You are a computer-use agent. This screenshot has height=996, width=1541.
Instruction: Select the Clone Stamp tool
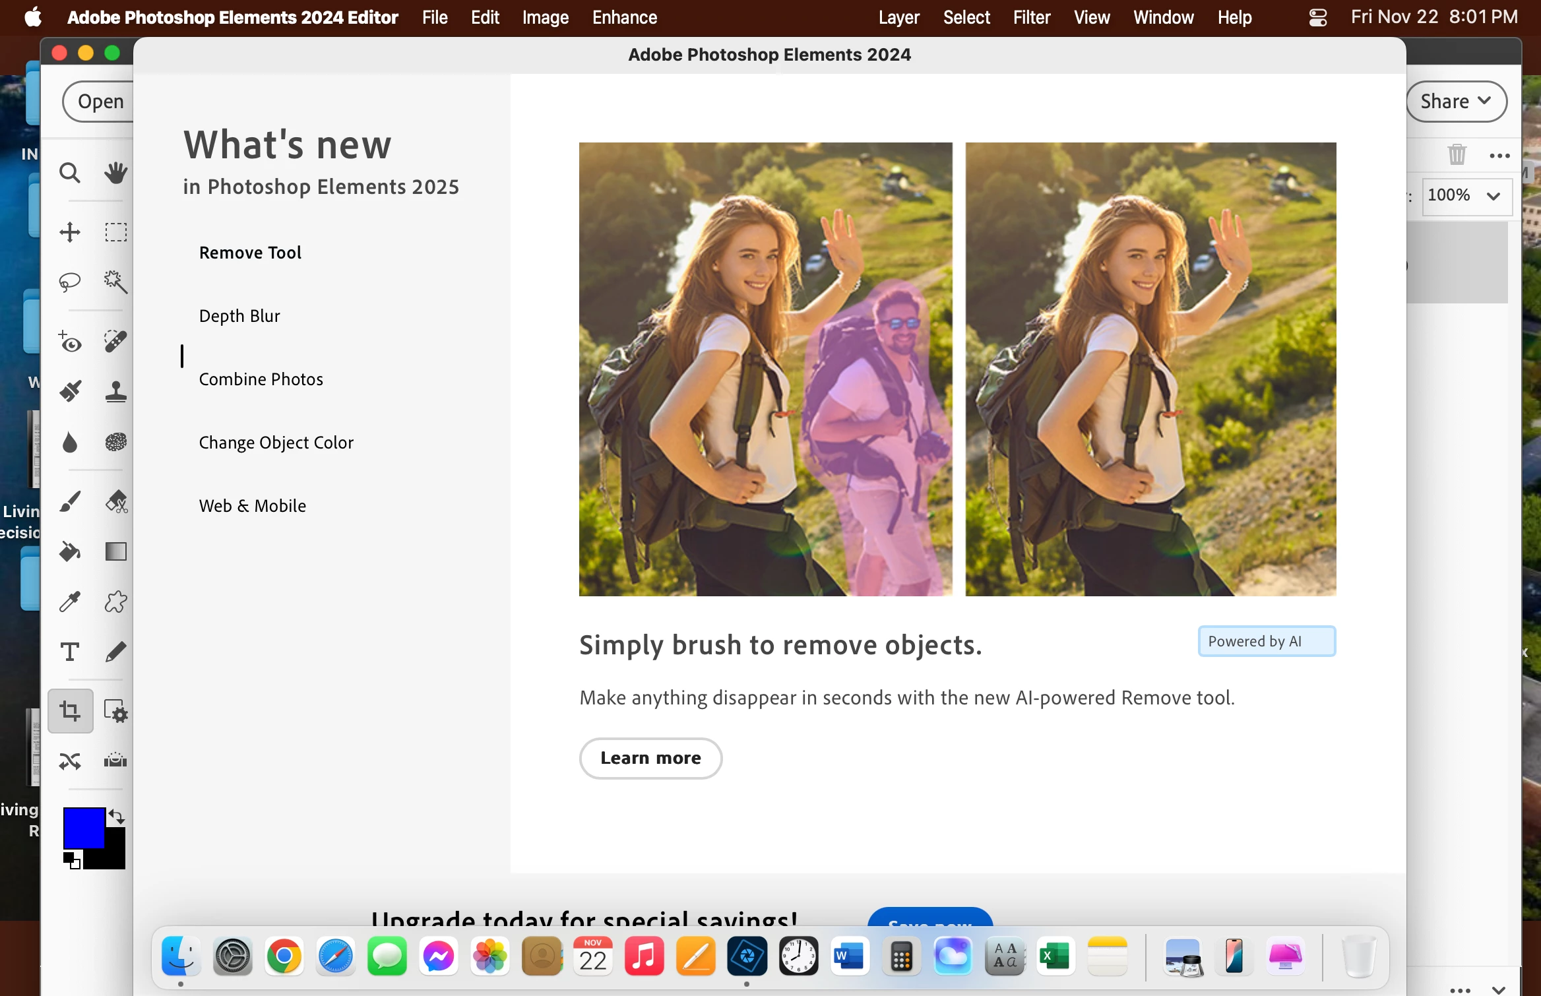(115, 392)
